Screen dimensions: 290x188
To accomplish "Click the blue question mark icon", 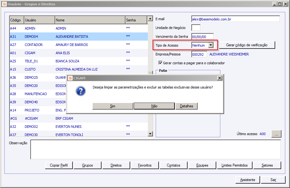I will (81, 91).
